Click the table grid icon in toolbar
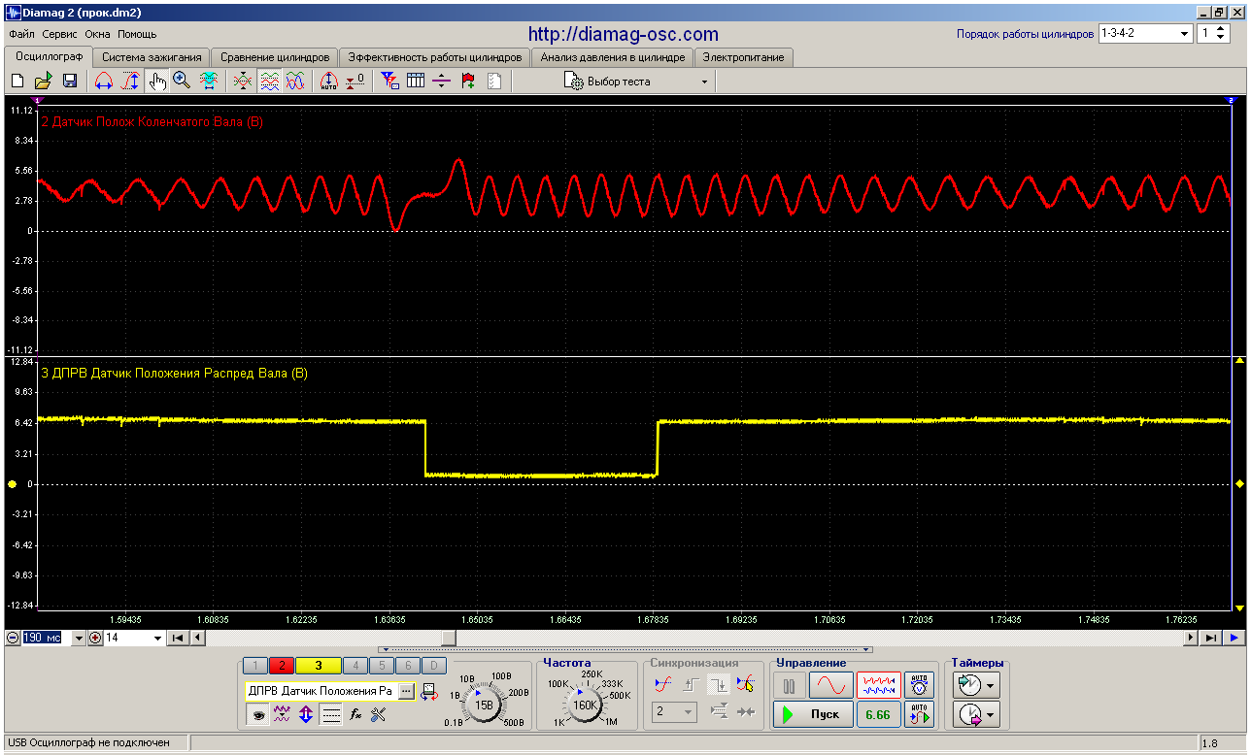This screenshot has width=1251, height=755. [x=416, y=82]
